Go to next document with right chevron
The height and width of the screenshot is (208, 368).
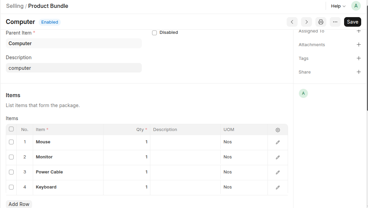coord(306,22)
